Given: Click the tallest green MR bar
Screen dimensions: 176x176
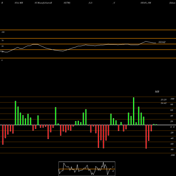Looking at the screenshot, I should pos(134,111).
